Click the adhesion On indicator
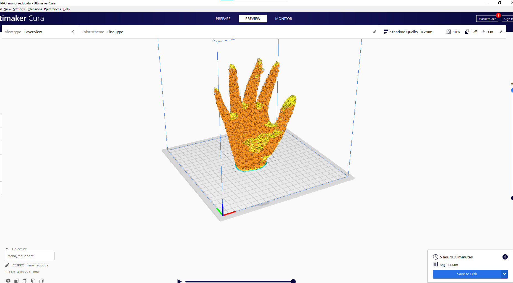The width and height of the screenshot is (513, 283). click(487, 32)
